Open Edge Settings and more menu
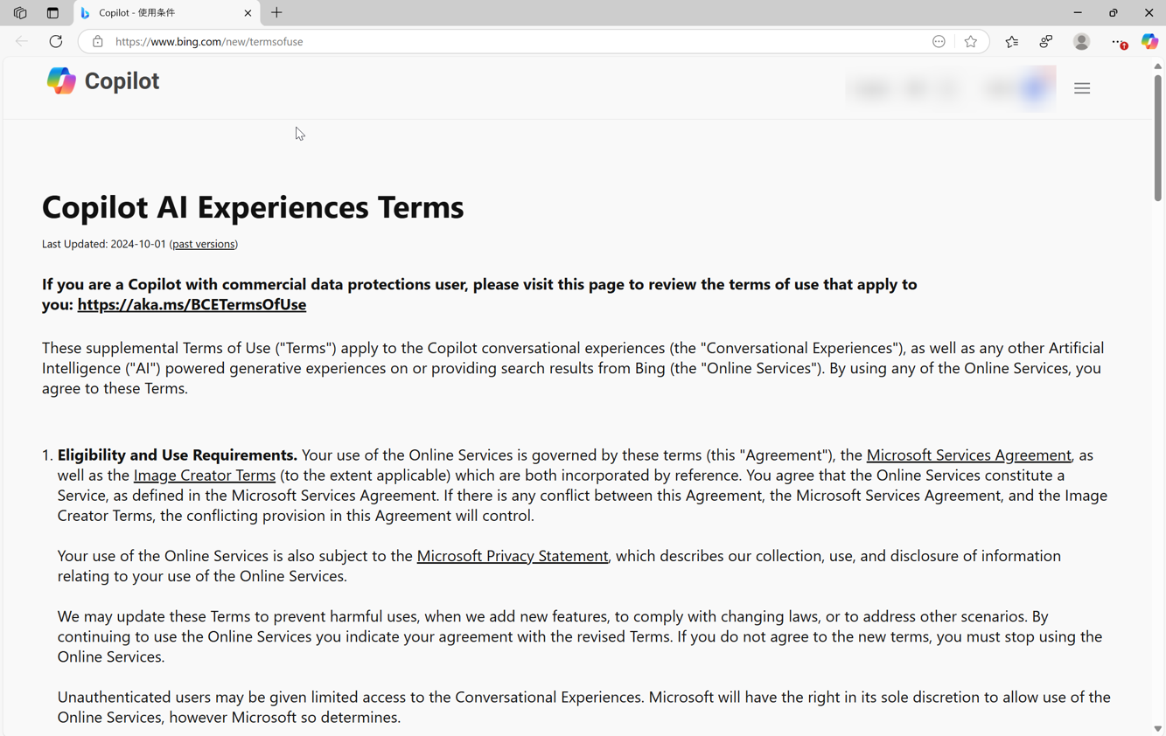Image resolution: width=1166 pixels, height=736 pixels. tap(1117, 41)
